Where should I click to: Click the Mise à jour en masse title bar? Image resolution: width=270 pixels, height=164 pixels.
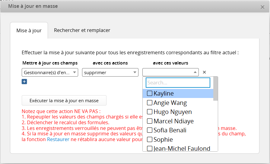point(121,6)
